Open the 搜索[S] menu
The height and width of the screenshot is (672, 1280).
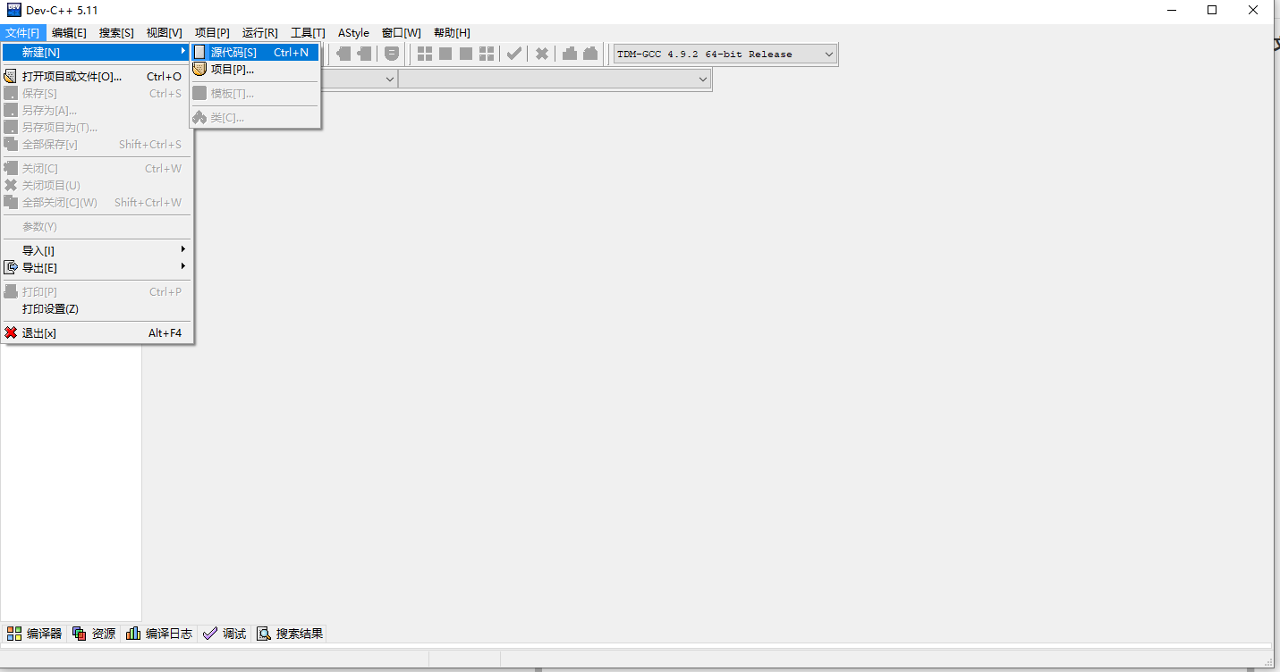pos(116,33)
